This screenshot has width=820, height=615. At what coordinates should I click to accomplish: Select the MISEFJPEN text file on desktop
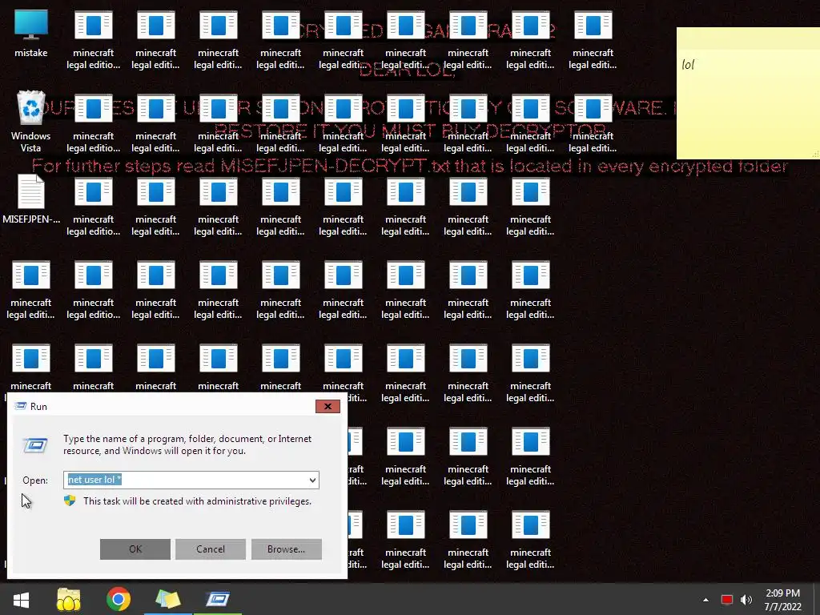coord(31,199)
